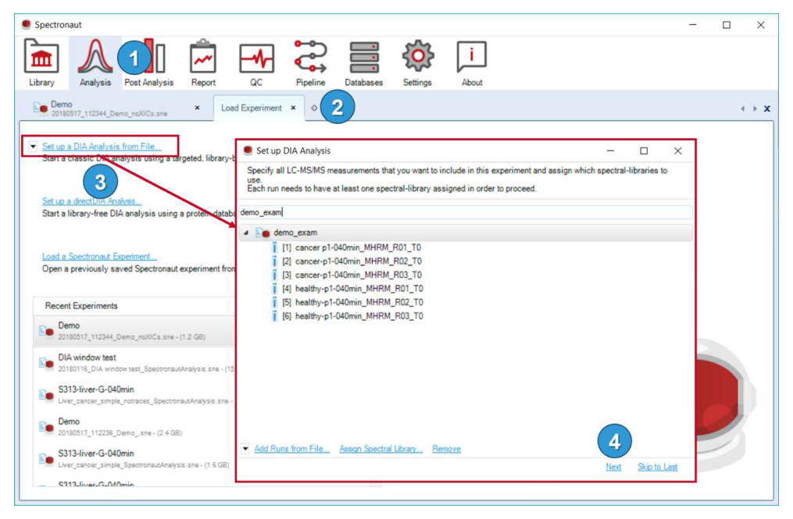Click Load a Spectronaut Experiment link
Screen dimensions: 793x519
pyautogui.click(x=100, y=257)
